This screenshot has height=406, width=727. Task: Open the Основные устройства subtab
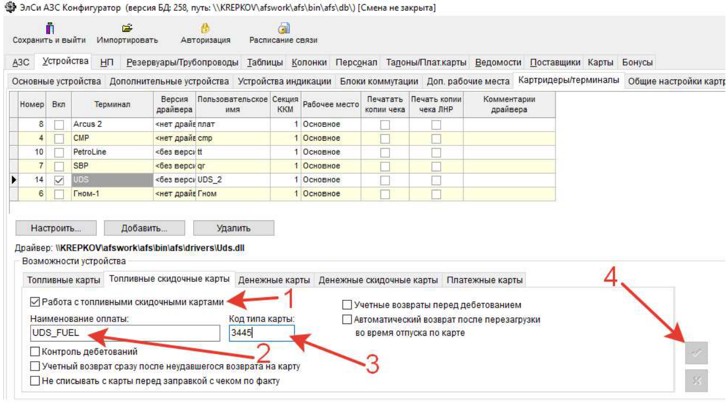(57, 81)
